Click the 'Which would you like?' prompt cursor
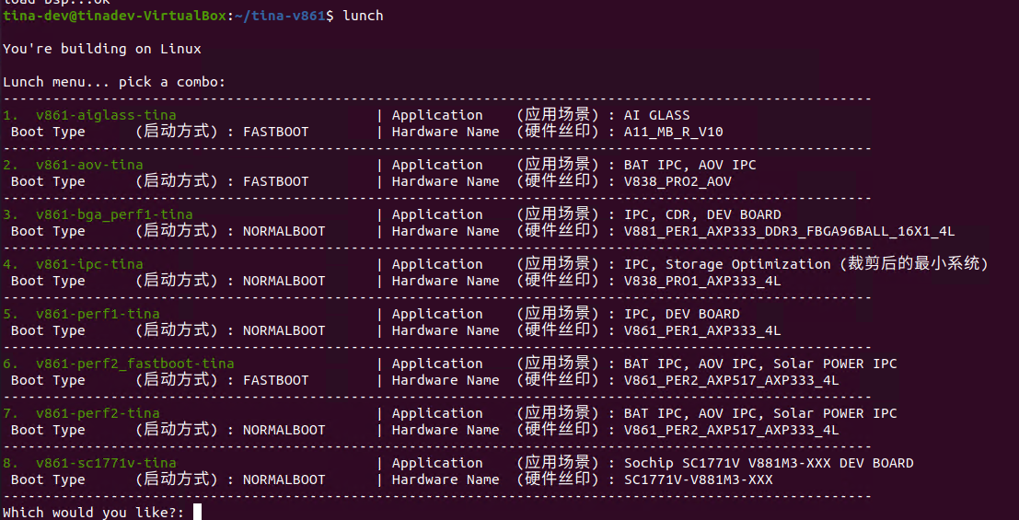Screen dimensions: 1019x520 coord(197,512)
